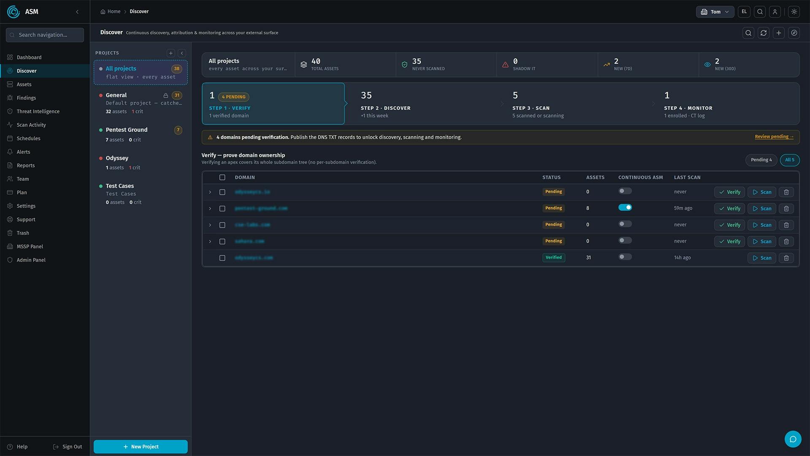Click the plus icon in Discover toolbar
This screenshot has height=456, width=810.
tap(779, 33)
